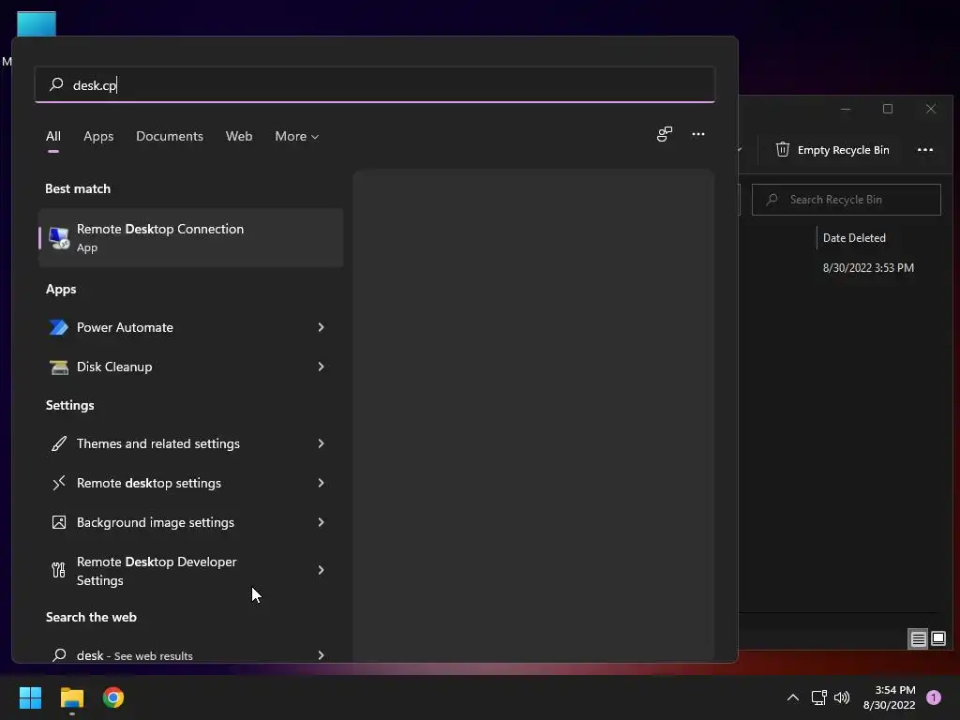Switch to the Documents search tab
This screenshot has height=720, width=960.
(170, 136)
